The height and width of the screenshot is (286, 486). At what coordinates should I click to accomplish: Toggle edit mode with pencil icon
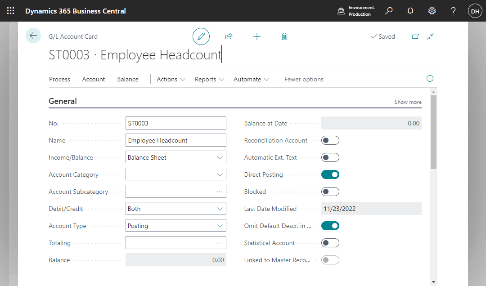[201, 36]
